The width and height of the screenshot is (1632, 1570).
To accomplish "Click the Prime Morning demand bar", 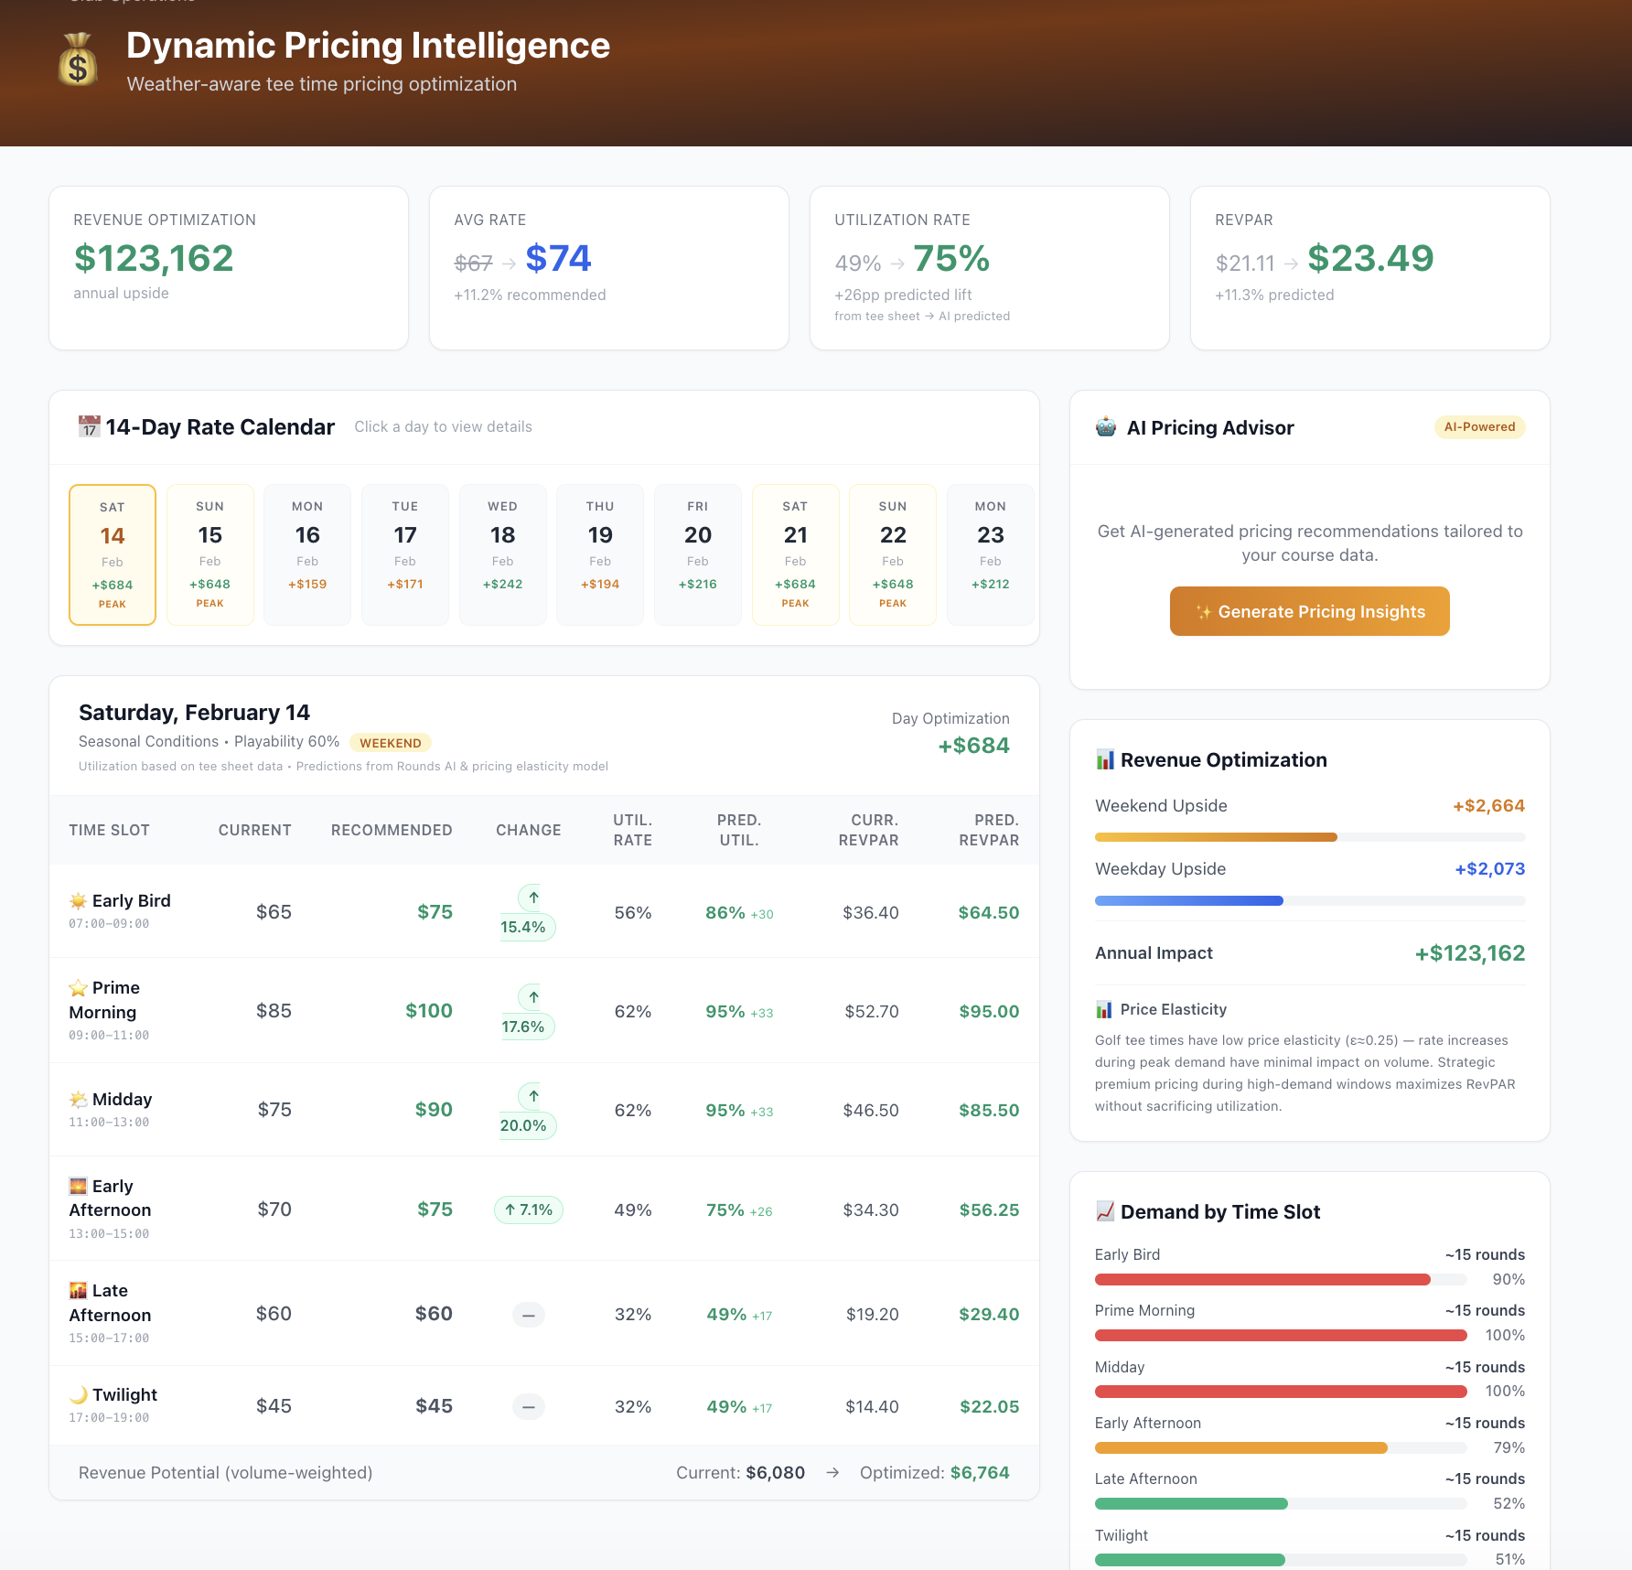I will (x=1280, y=1335).
